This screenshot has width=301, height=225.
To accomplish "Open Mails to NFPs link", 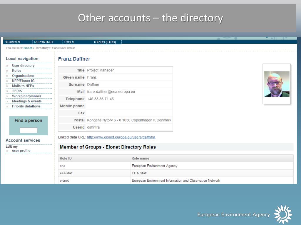I will [23, 86].
